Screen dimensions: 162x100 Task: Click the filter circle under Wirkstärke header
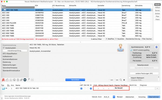pyautogui.click(x=136, y=8)
